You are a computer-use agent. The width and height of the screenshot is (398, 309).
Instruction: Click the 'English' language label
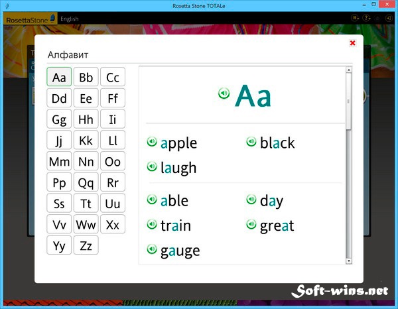tap(69, 19)
